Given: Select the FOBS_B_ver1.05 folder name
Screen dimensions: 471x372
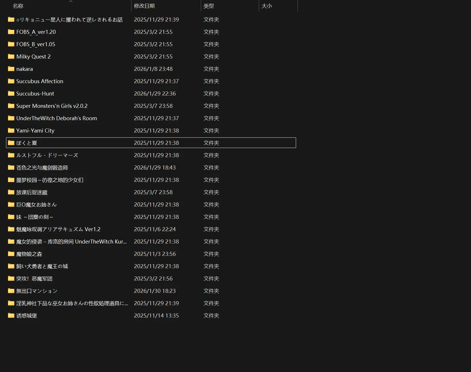Looking at the screenshot, I should tap(36, 44).
